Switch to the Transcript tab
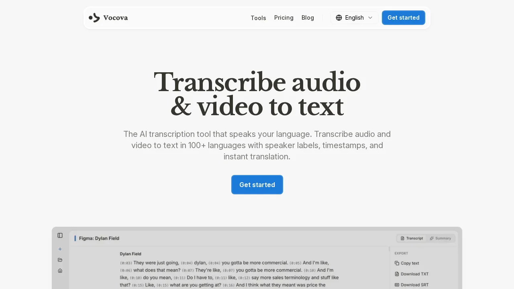 click(411, 238)
